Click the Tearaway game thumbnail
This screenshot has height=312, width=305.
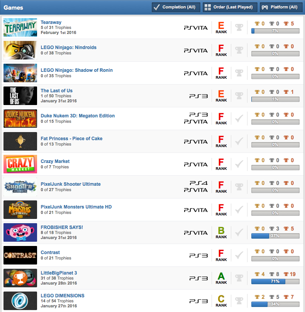pos(20,27)
